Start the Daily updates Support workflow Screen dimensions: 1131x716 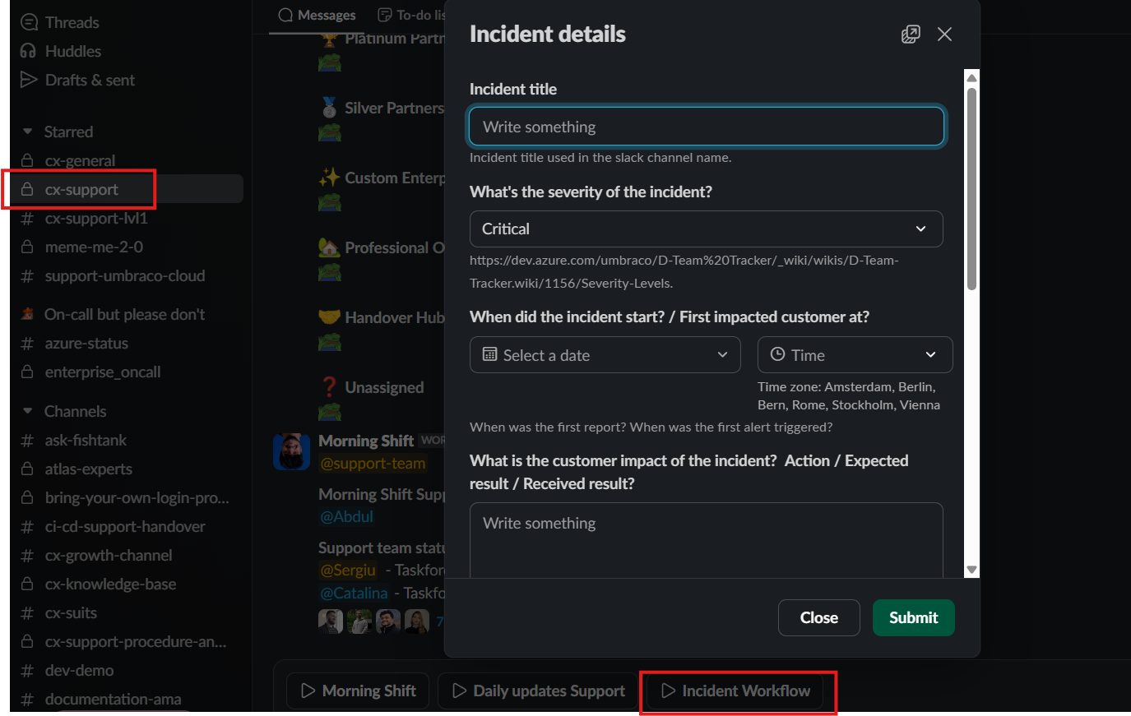click(539, 691)
